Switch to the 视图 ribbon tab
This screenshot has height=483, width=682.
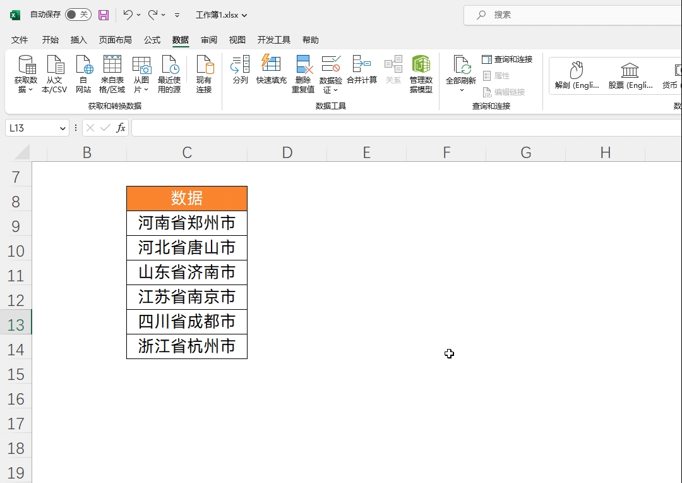click(237, 40)
